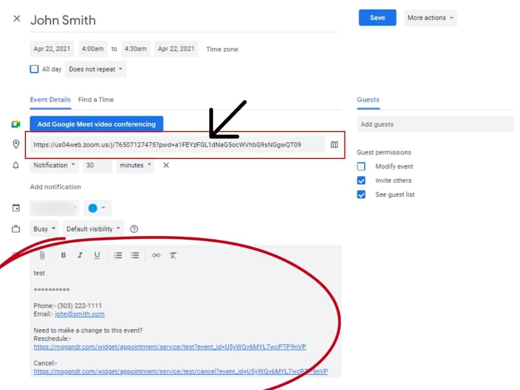The height and width of the screenshot is (390, 520).
Task: Click the insert link icon
Action: pos(156,255)
